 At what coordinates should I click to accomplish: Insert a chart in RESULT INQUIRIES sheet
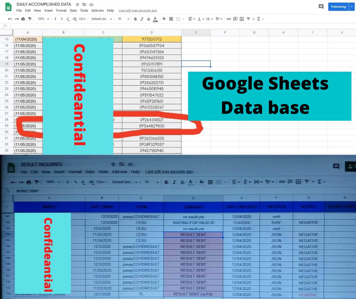(x=298, y=182)
